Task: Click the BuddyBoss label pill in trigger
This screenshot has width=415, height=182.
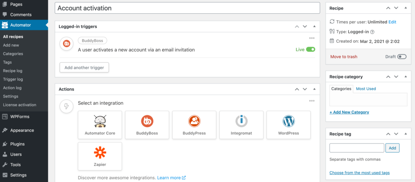Action: click(x=92, y=41)
